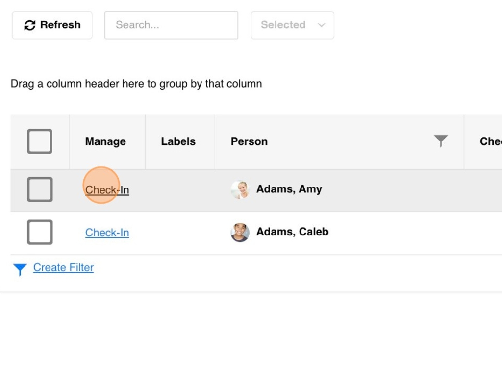Tick the checkbox for Adams, Caleb

pyautogui.click(x=40, y=232)
